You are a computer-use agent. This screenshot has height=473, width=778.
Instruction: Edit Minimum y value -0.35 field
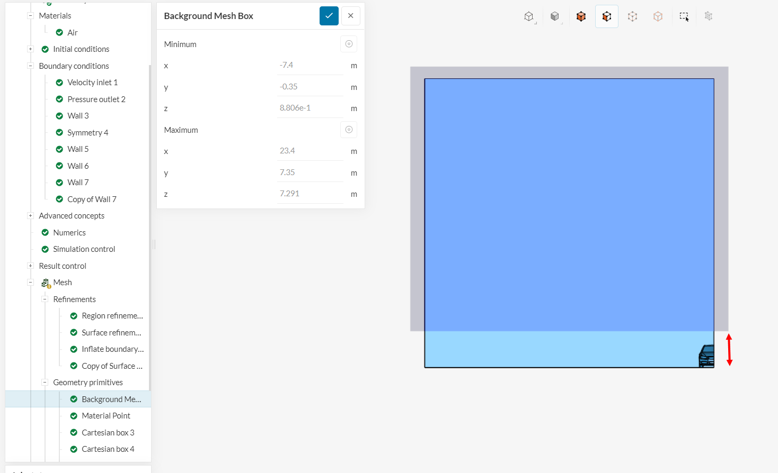pyautogui.click(x=311, y=87)
